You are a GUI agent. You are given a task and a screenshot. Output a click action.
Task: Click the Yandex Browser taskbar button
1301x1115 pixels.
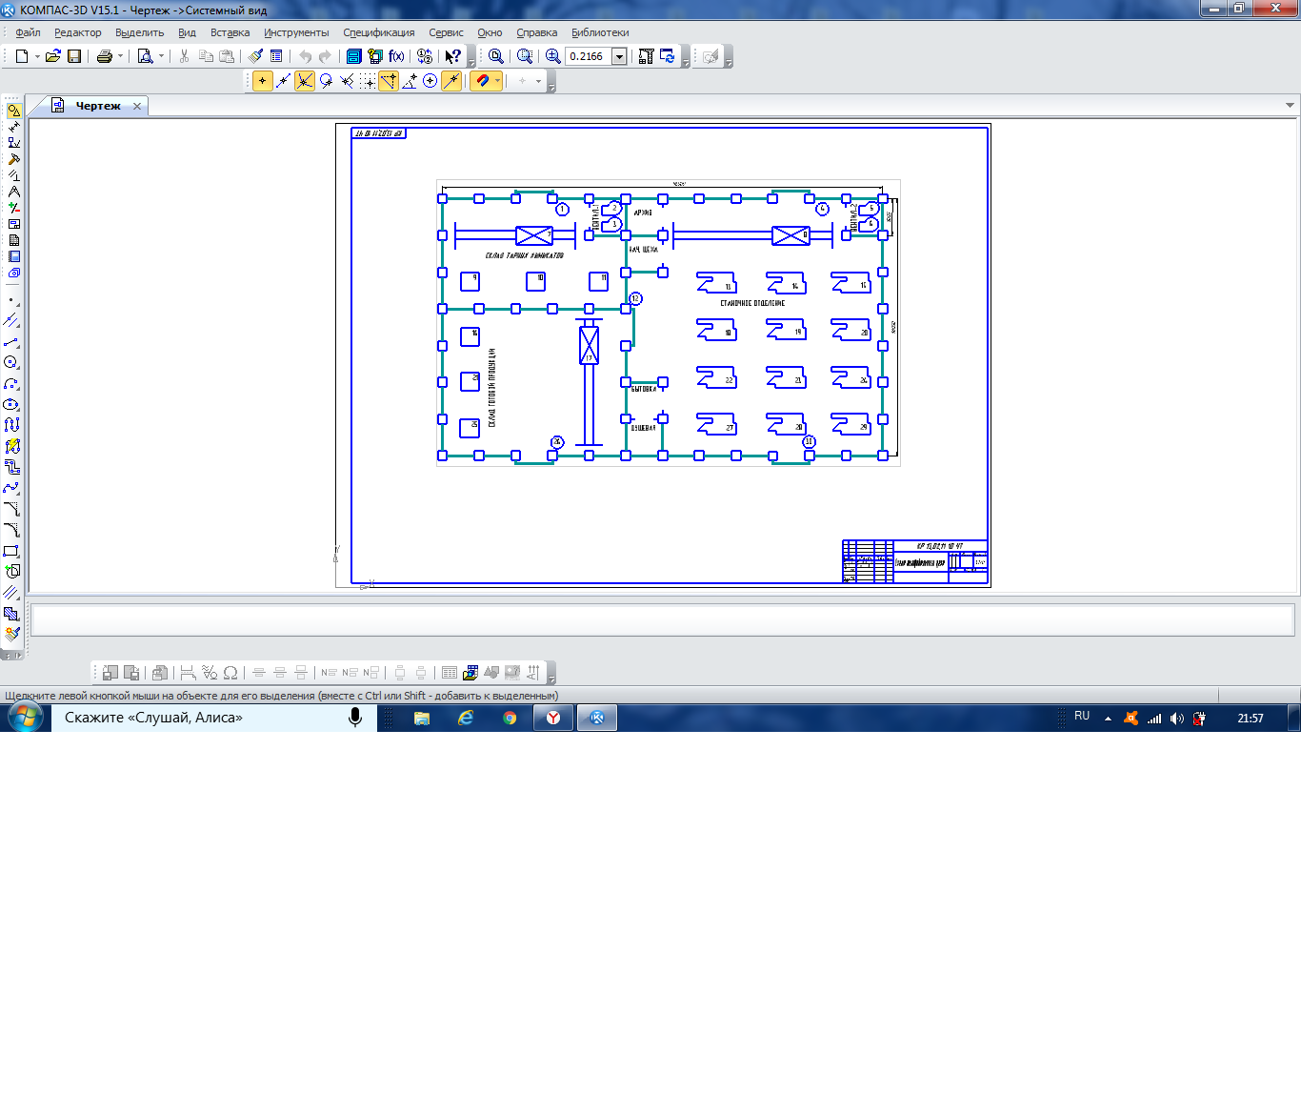pos(553,718)
